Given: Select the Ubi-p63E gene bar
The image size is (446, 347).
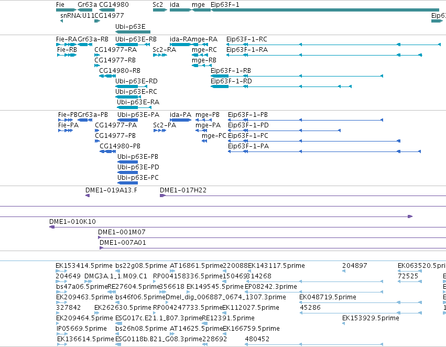Looking at the screenshot, I should click(133, 32).
